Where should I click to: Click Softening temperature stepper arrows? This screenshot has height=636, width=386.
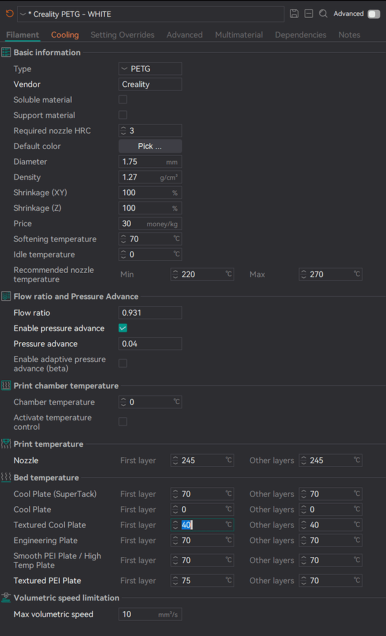coord(124,239)
